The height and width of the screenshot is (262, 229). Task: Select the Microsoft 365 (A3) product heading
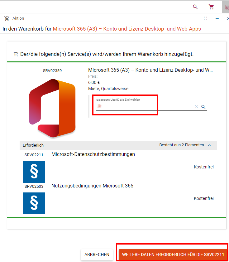point(150,70)
